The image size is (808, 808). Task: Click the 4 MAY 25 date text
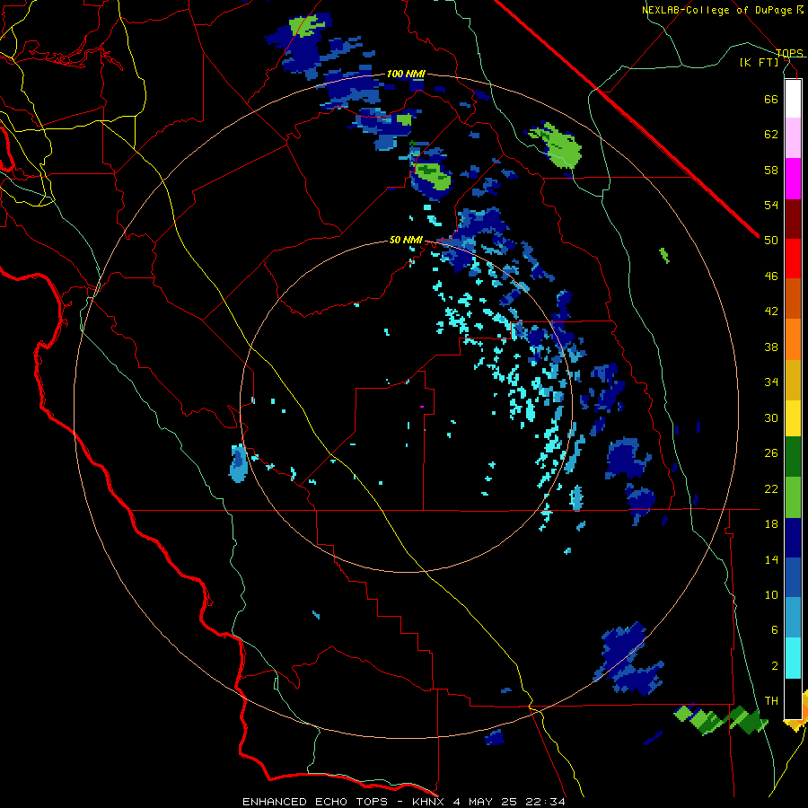[487, 802]
